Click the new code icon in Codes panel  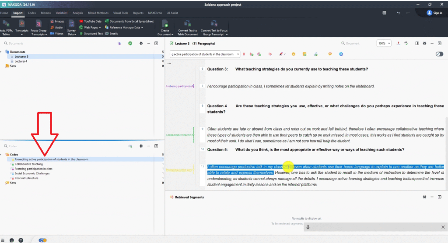[x=130, y=146]
